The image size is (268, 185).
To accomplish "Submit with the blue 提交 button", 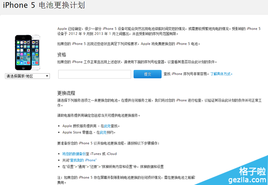I will point(147,74).
